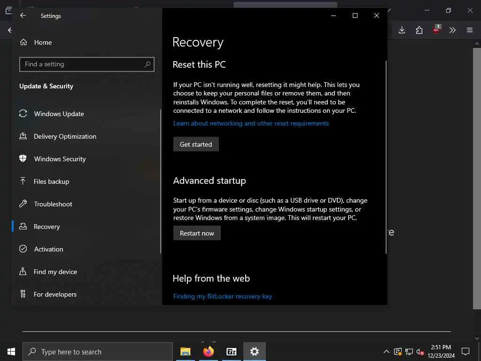Click the tray security warning icon
481x361 pixels.
(x=397, y=352)
